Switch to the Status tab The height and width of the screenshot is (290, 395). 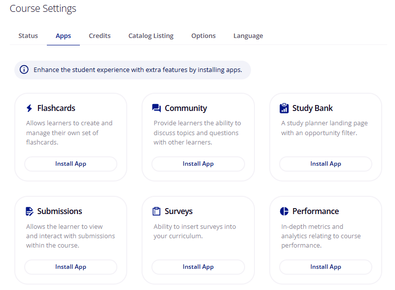point(28,36)
